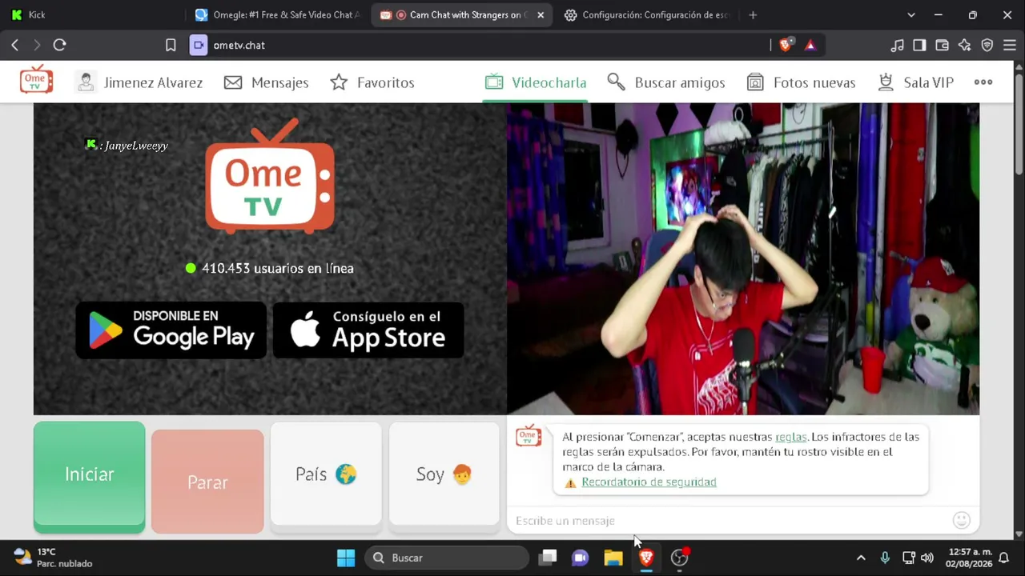Image resolution: width=1025 pixels, height=576 pixels.
Task: Open Task View on the taskbar
Action: [x=548, y=558]
